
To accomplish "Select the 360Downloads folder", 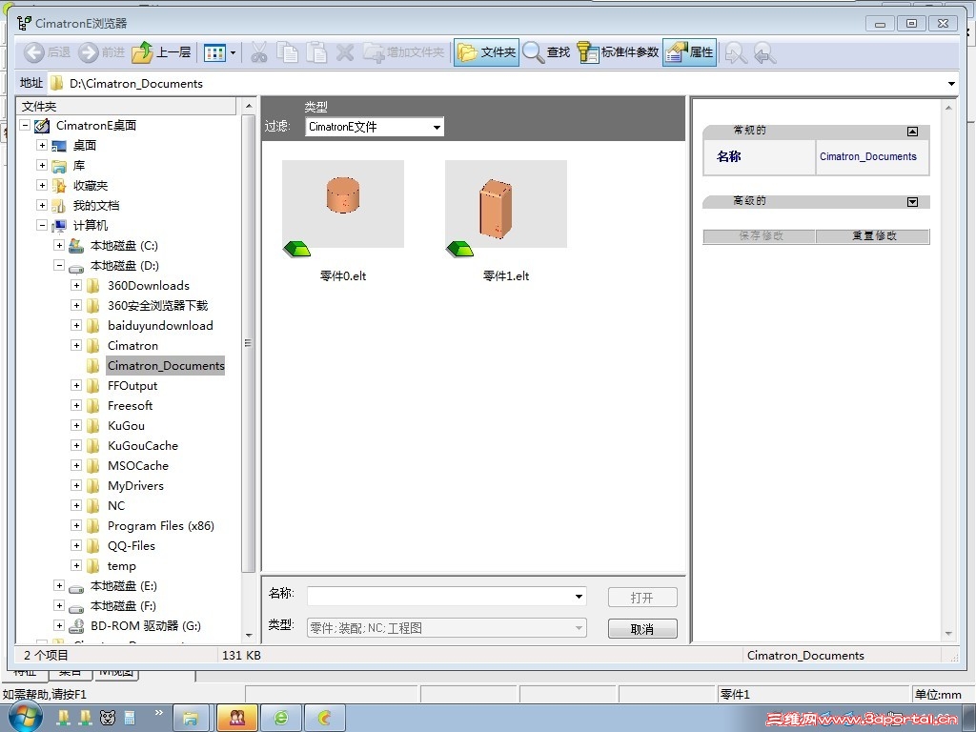I will tap(149, 286).
